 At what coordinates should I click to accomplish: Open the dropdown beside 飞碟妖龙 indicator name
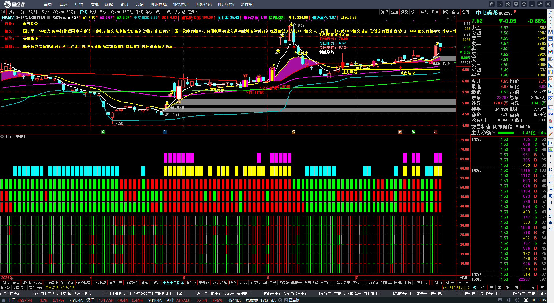48,18
